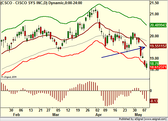Click the 09 date axis label
The height and width of the screenshot is (121, 168).
105,110
